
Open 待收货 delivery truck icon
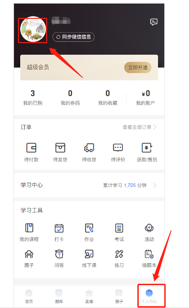89,147
